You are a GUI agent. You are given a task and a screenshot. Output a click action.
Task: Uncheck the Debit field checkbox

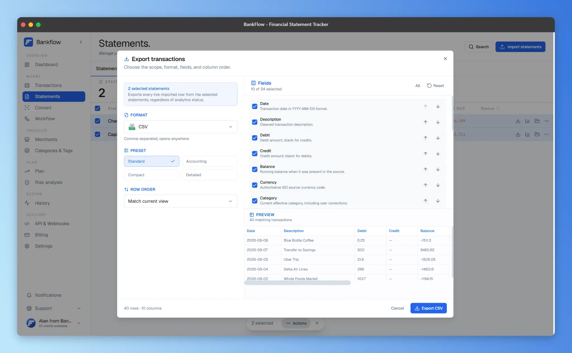[x=254, y=138]
